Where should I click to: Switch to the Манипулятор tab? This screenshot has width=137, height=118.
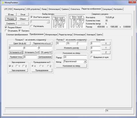(x=19, y=9)
